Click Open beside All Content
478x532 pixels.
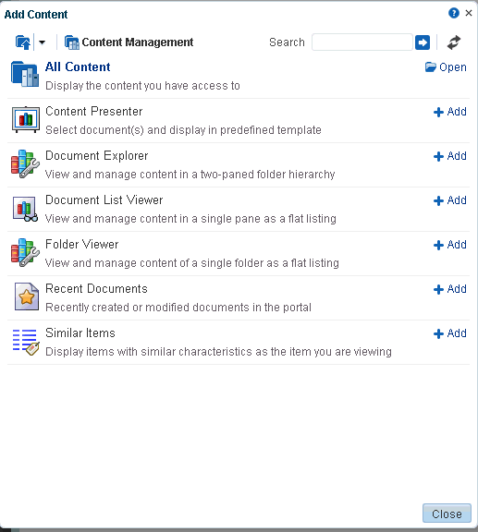tap(446, 67)
